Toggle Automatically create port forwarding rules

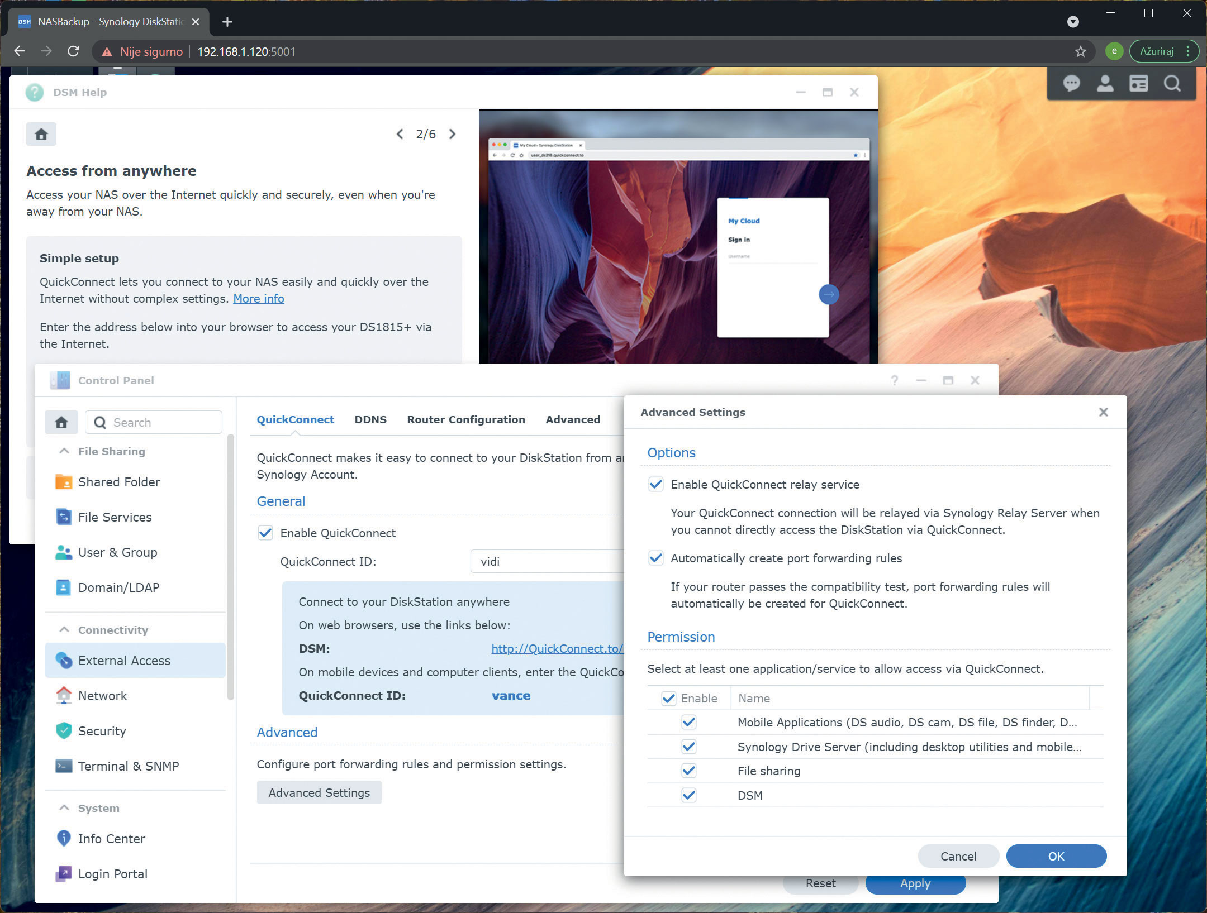(x=656, y=558)
